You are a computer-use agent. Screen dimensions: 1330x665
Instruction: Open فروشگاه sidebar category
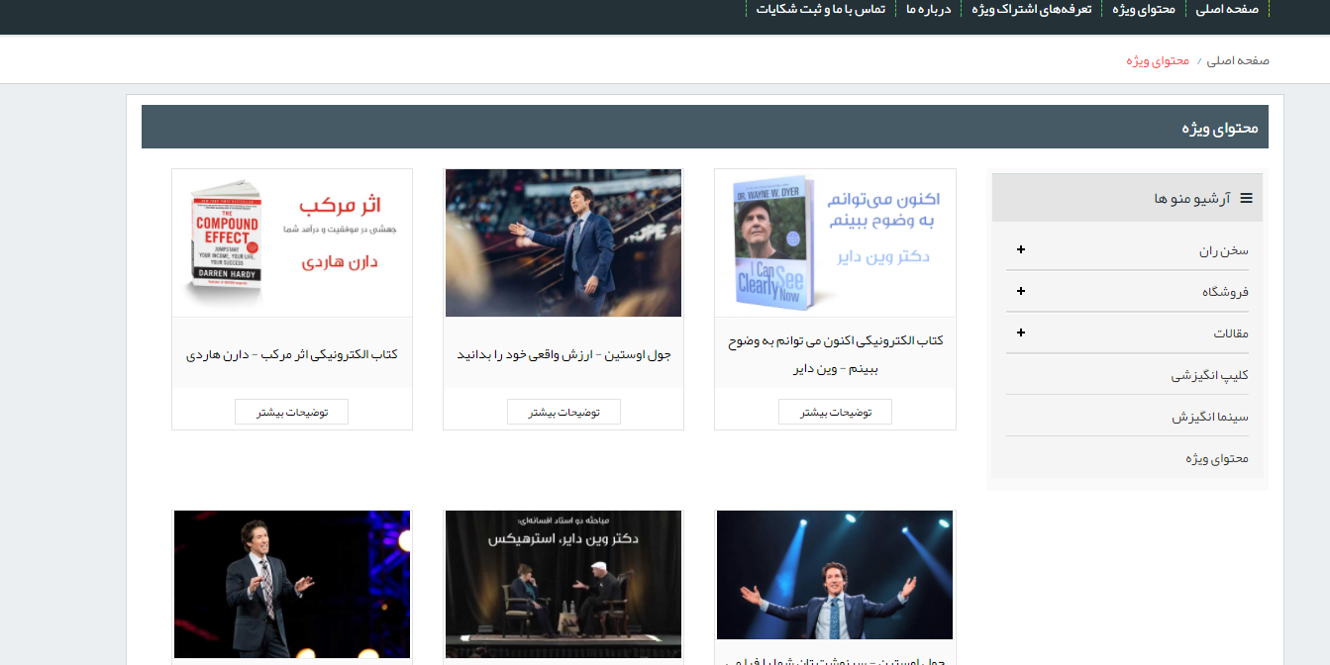click(1225, 292)
